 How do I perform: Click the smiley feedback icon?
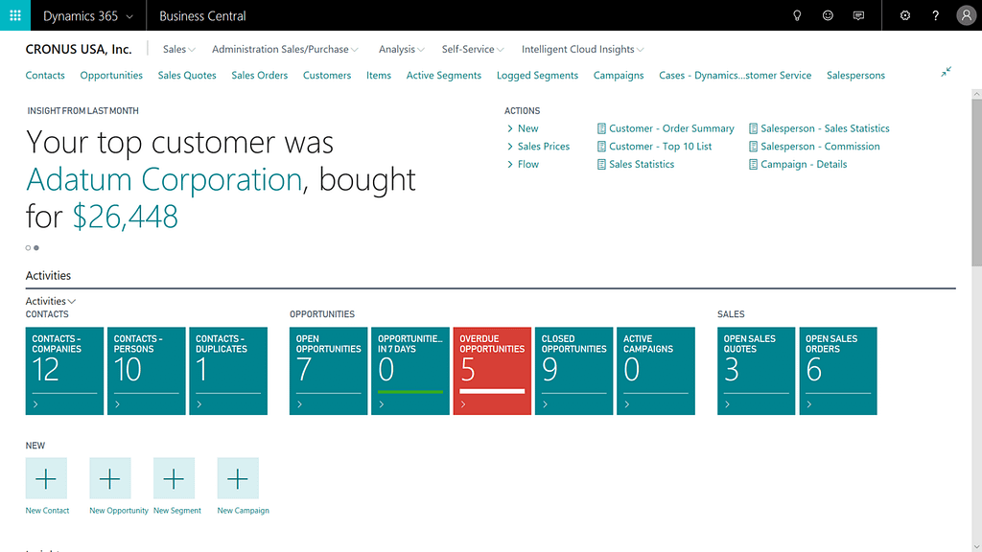coord(828,15)
